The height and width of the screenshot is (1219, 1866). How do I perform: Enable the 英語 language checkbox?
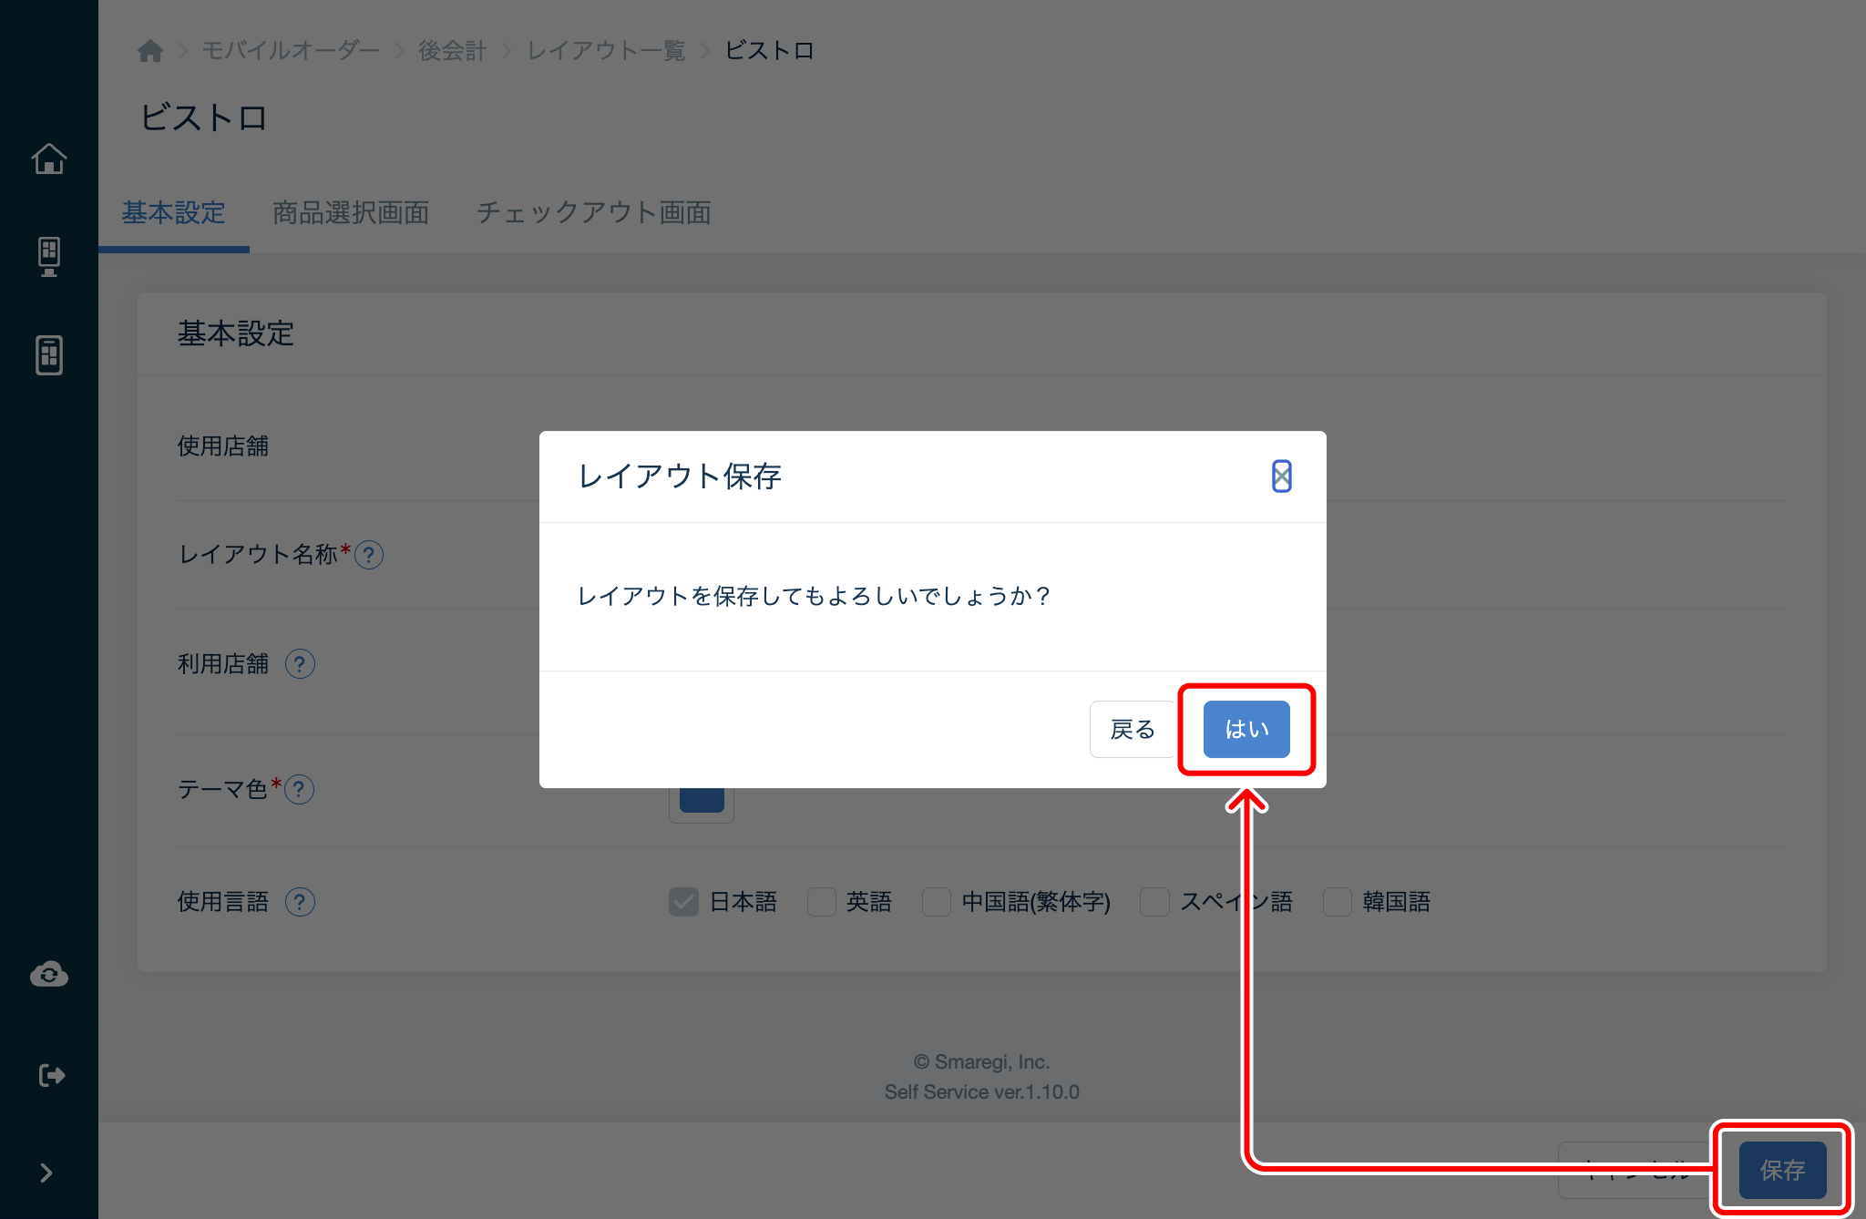pyautogui.click(x=821, y=901)
